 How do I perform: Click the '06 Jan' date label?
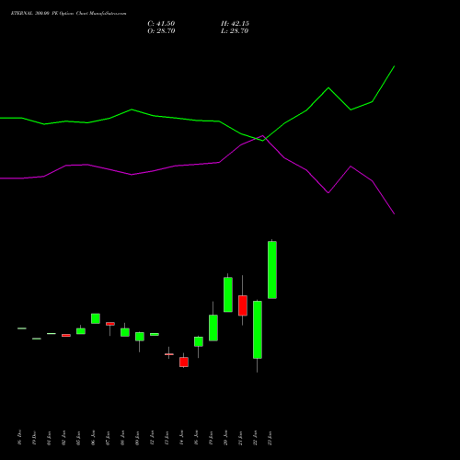click(93, 437)
